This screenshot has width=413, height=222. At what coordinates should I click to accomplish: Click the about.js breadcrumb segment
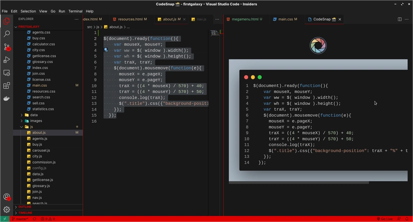(116, 27)
